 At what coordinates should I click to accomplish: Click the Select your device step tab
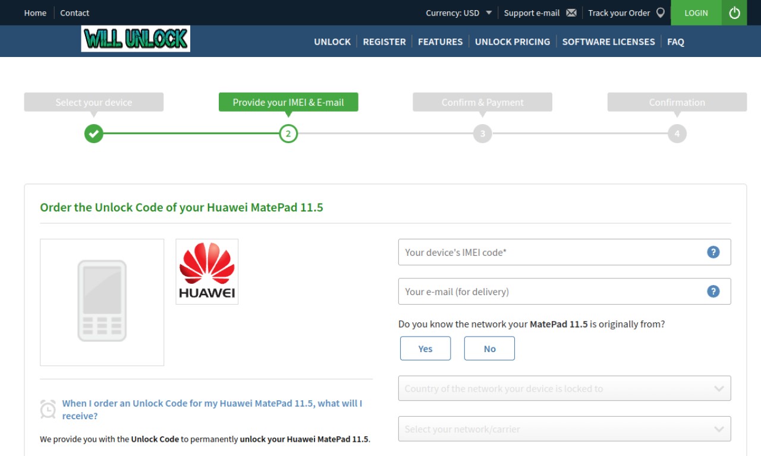(94, 102)
